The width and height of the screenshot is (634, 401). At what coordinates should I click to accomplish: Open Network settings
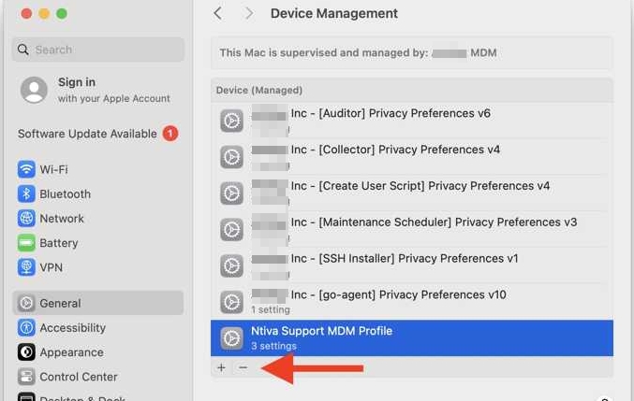point(97,218)
